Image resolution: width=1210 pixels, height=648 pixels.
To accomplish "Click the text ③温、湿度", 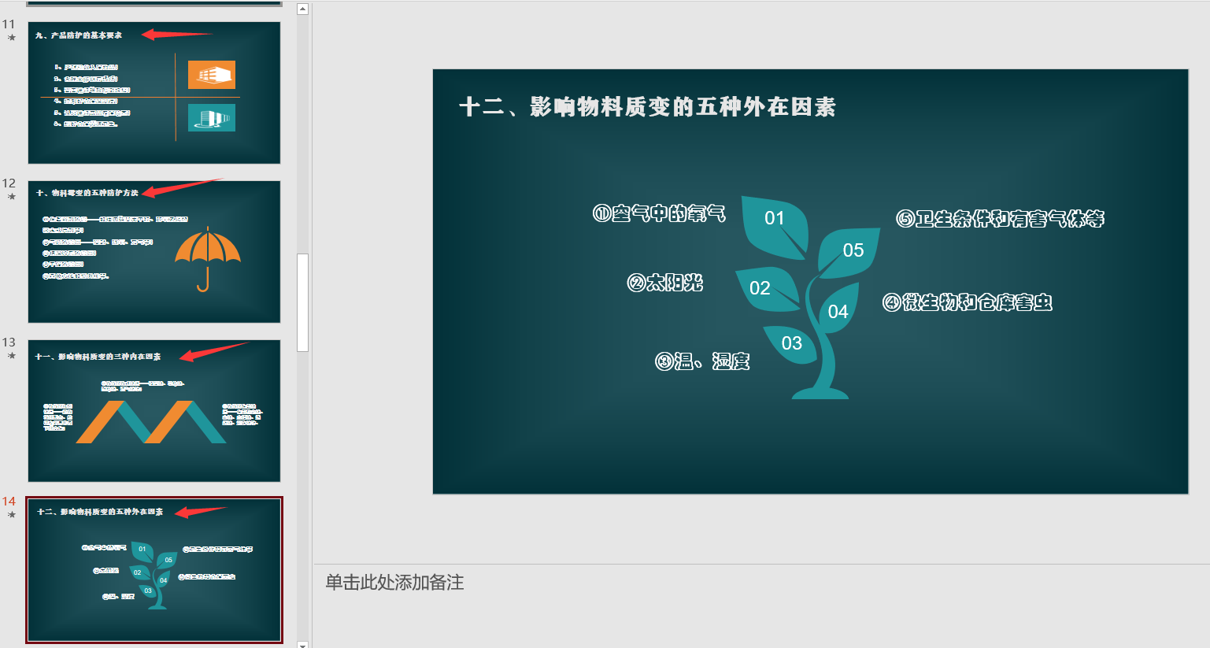I will point(702,361).
